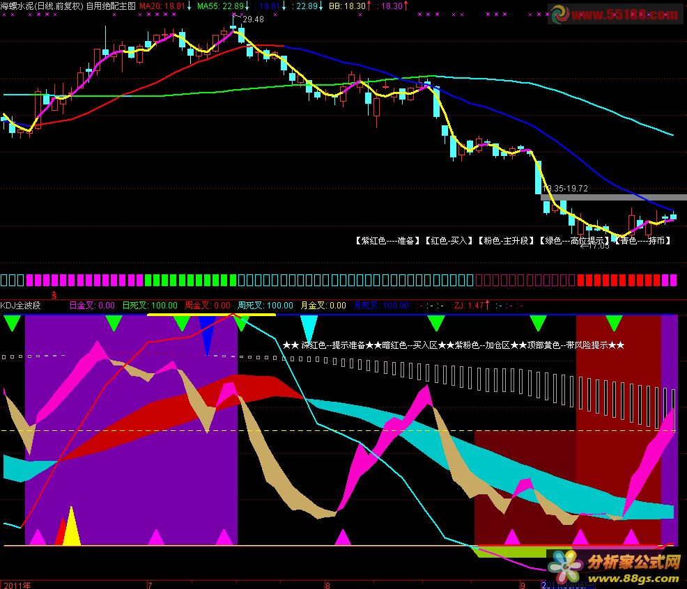The height and width of the screenshot is (589, 687).
Task: Click the 2011年 time axis label
Action: point(17,586)
